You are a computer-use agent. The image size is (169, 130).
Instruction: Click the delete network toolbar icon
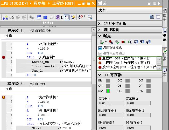tap(12, 17)
